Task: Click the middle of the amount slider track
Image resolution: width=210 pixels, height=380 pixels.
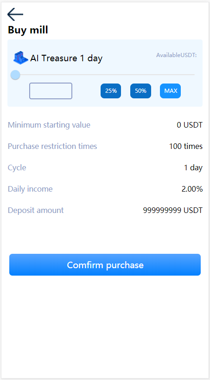Action: pyautogui.click(x=105, y=75)
